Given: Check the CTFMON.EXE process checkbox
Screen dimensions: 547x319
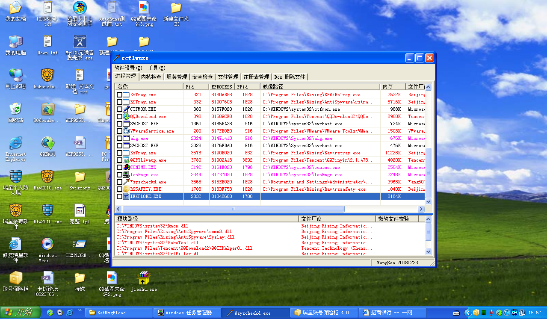Looking at the screenshot, I should coord(119,109).
